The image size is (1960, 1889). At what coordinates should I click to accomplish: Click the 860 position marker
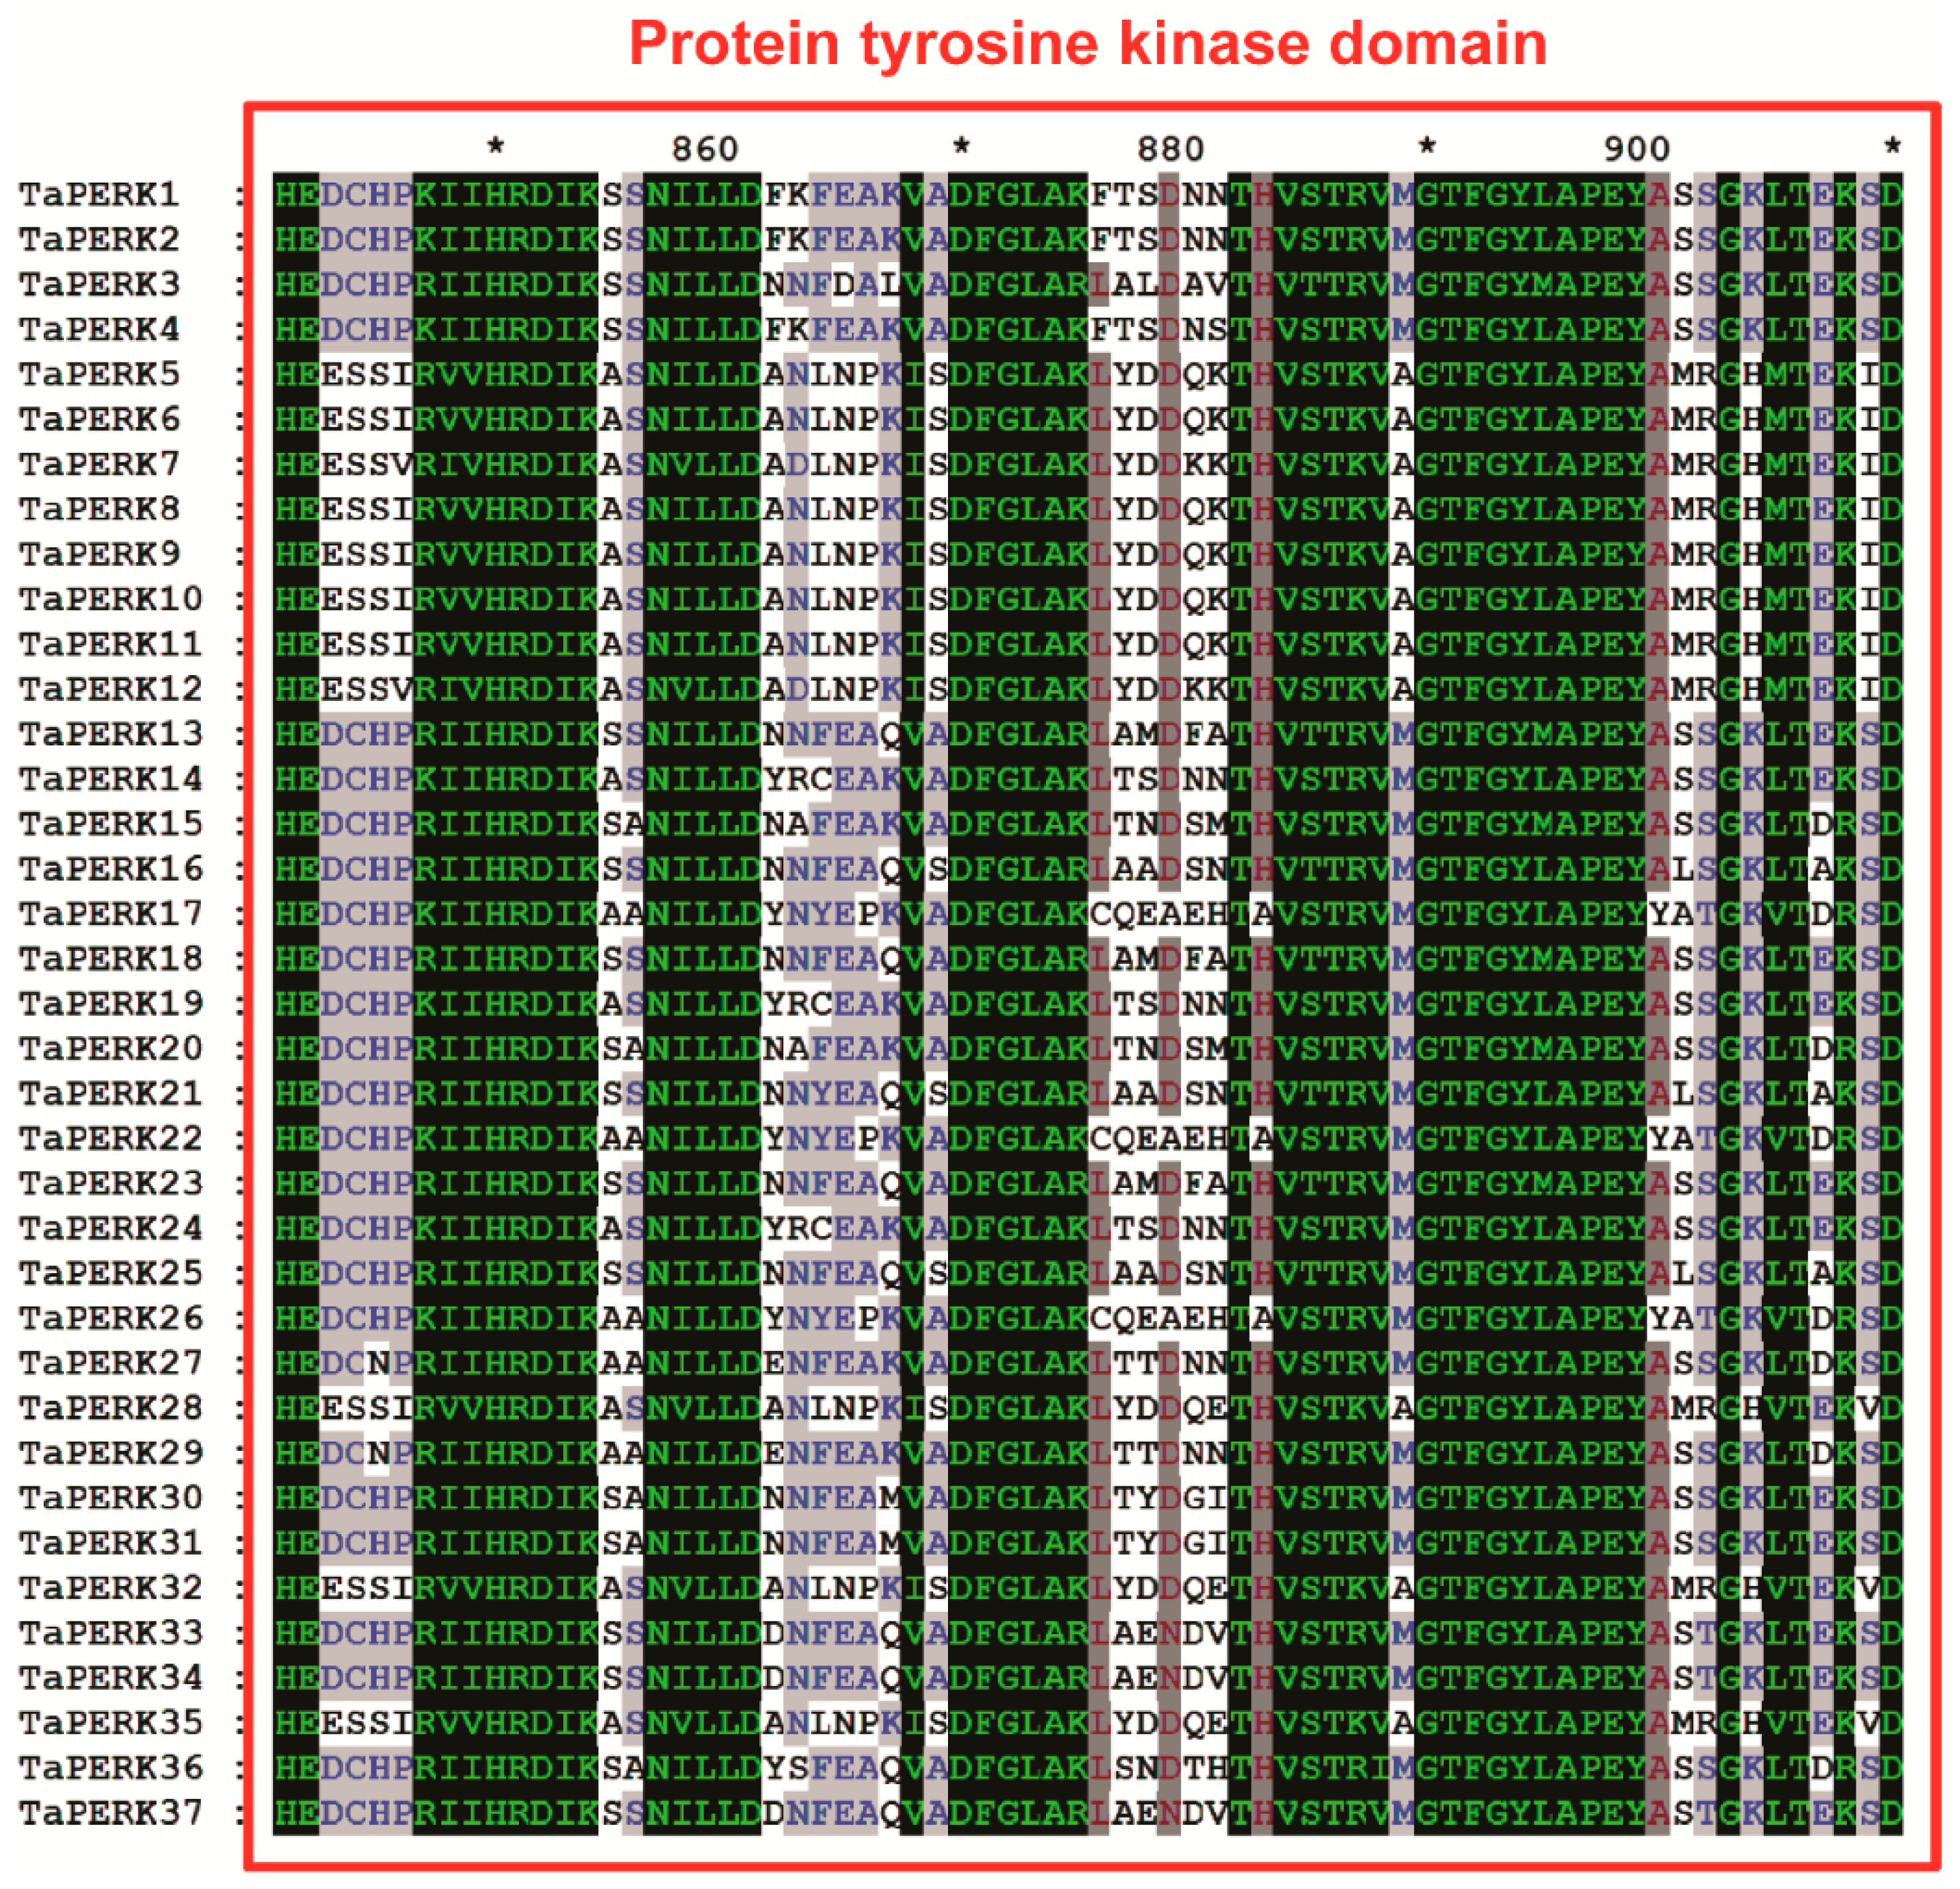coord(704,149)
